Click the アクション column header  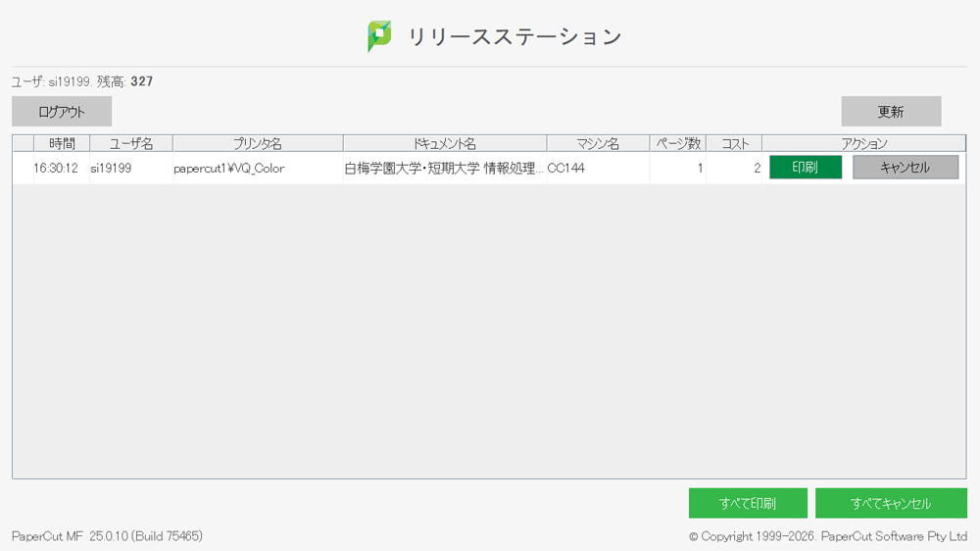tap(863, 143)
